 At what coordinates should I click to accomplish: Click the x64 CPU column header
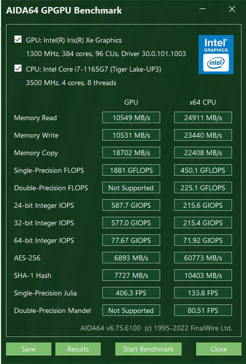pyautogui.click(x=203, y=102)
